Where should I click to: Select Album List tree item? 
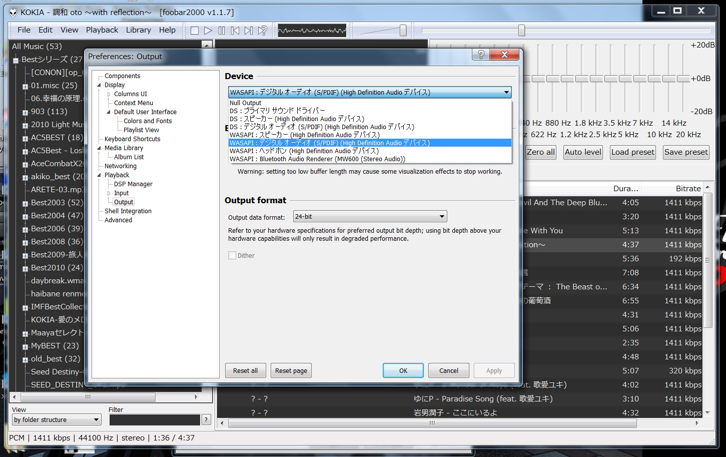(x=129, y=157)
